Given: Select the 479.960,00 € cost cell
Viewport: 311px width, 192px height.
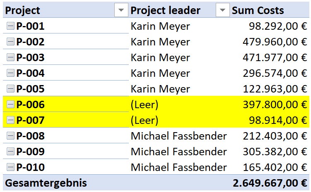Looking at the screenshot, I should (x=270, y=42).
